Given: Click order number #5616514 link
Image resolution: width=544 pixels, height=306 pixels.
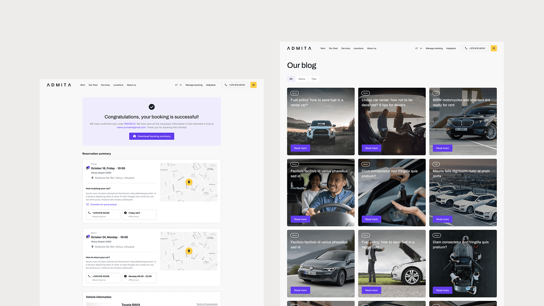Looking at the screenshot, I should coord(130,124).
